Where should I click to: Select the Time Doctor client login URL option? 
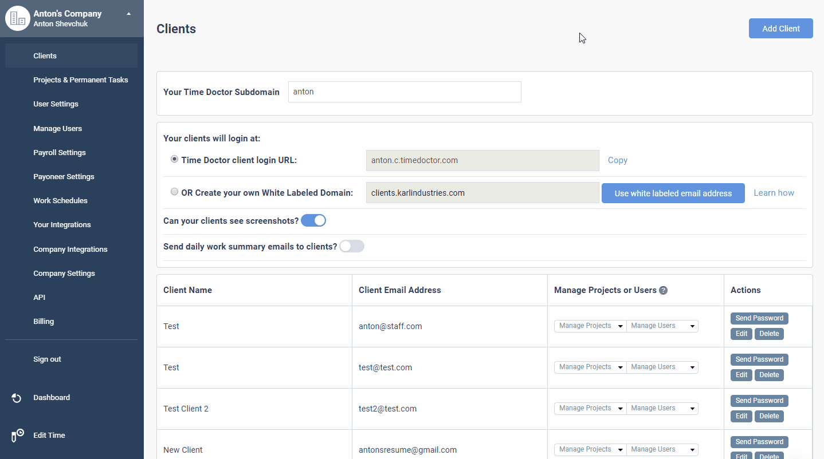(174, 159)
